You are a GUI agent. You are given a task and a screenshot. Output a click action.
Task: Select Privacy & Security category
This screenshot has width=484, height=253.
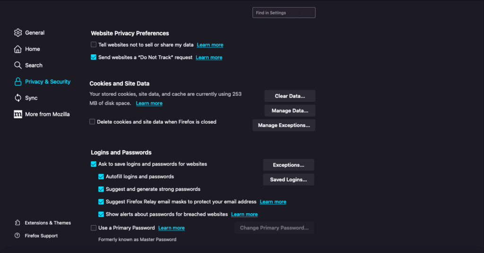(48, 82)
